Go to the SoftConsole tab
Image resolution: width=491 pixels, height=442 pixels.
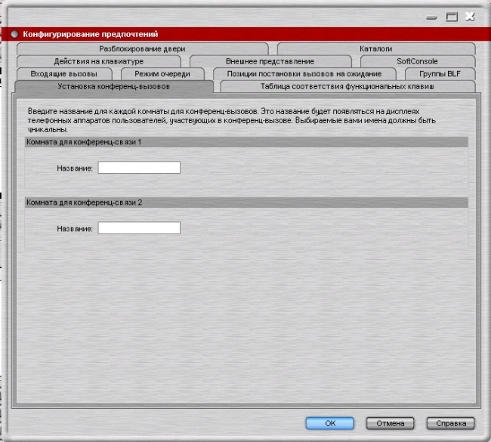[418, 61]
